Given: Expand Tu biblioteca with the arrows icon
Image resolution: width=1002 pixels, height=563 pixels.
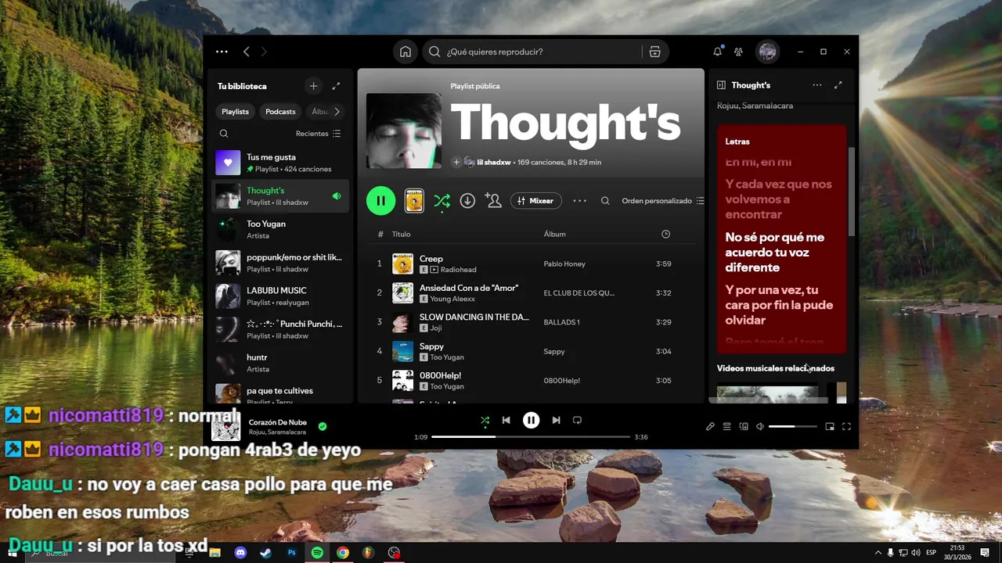Looking at the screenshot, I should (x=336, y=86).
